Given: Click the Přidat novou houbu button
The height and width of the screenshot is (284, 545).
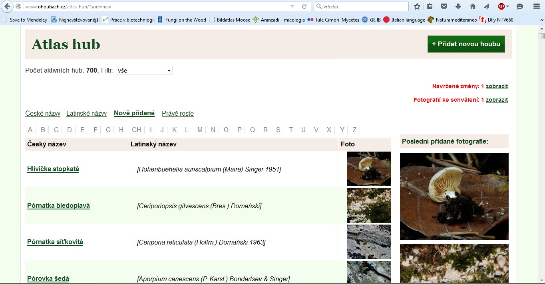Looking at the screenshot, I should (x=466, y=44).
